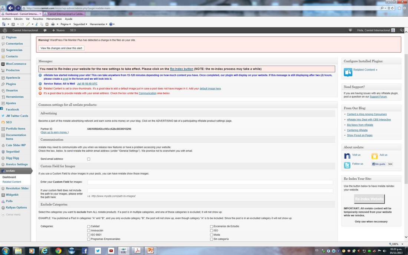408x255 pixels.
Task: Click in the 'Custom Field for images' input
Action: (210, 182)
